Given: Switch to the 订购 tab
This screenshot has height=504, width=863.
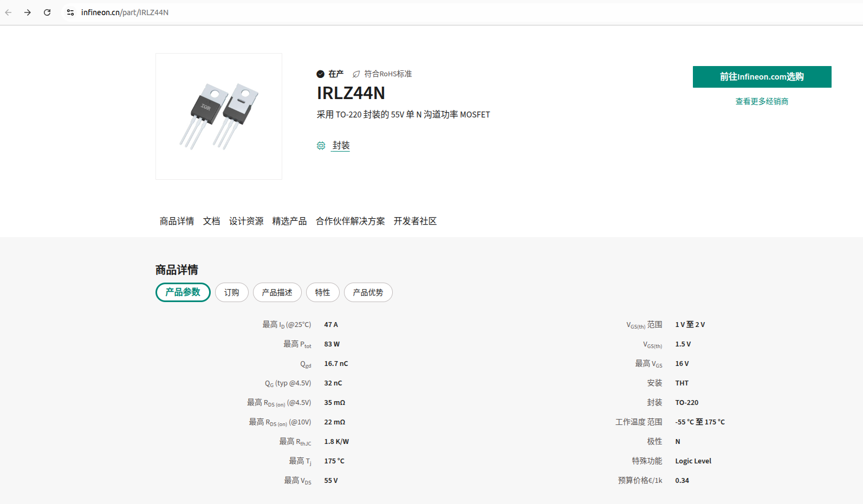Looking at the screenshot, I should click(x=232, y=292).
